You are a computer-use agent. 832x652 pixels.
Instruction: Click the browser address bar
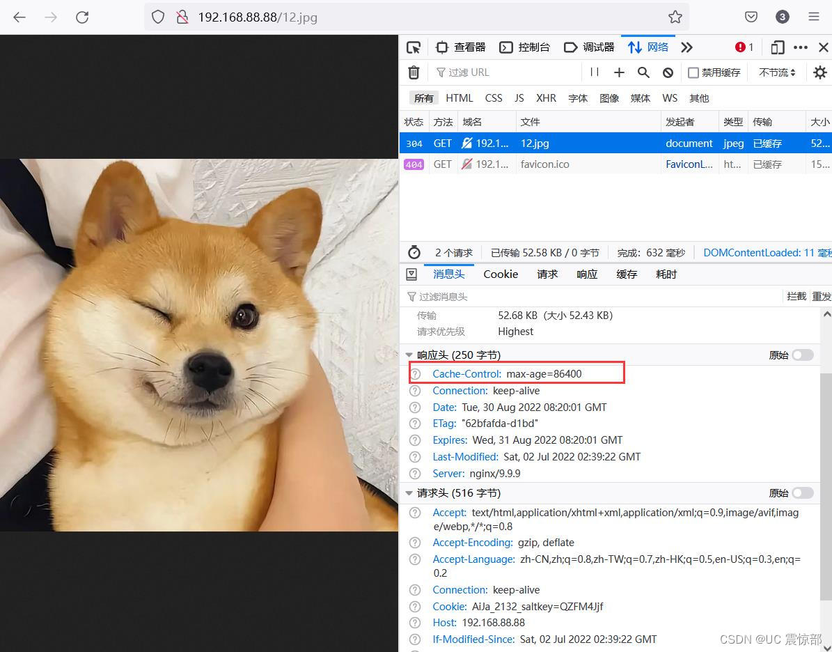(x=416, y=17)
